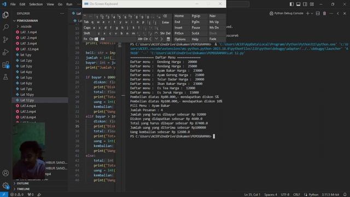This screenshot has height=197, width=350.
Task: Click webcam overlay thumbnail
Action: [x=29, y=151]
